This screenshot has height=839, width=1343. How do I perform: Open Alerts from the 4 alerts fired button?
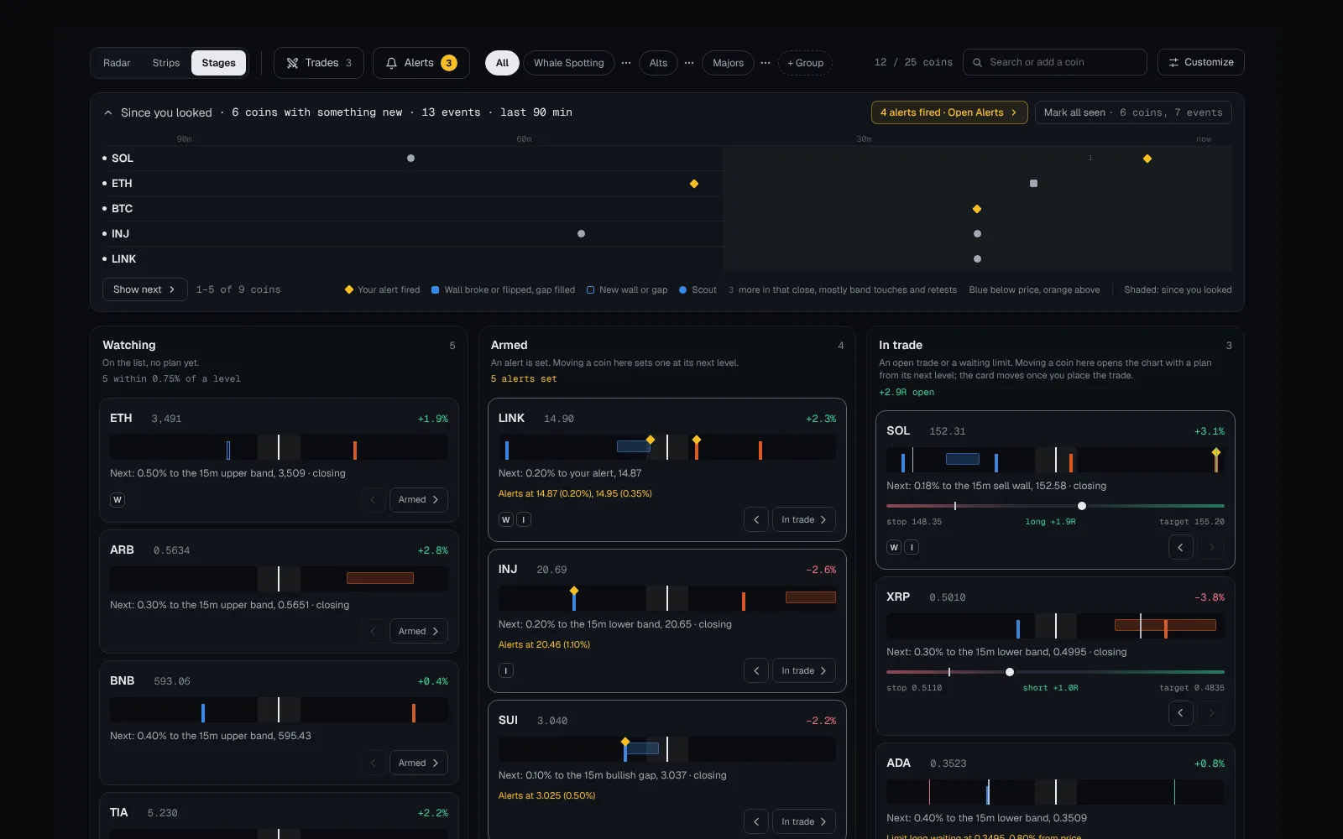(x=949, y=112)
